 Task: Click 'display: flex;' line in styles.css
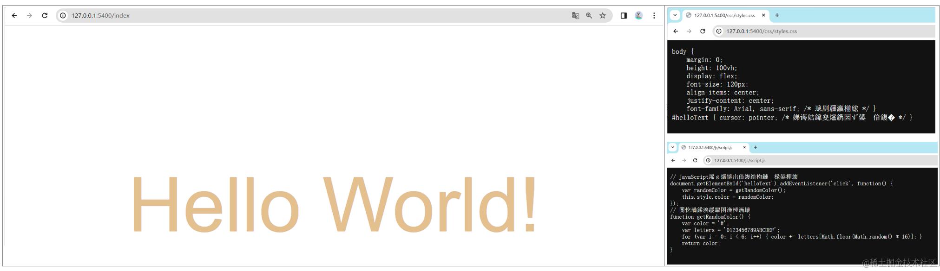712,76
